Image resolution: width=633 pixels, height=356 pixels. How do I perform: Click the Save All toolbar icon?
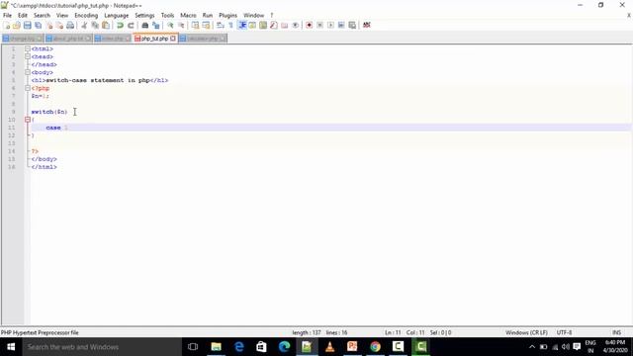tap(39, 25)
